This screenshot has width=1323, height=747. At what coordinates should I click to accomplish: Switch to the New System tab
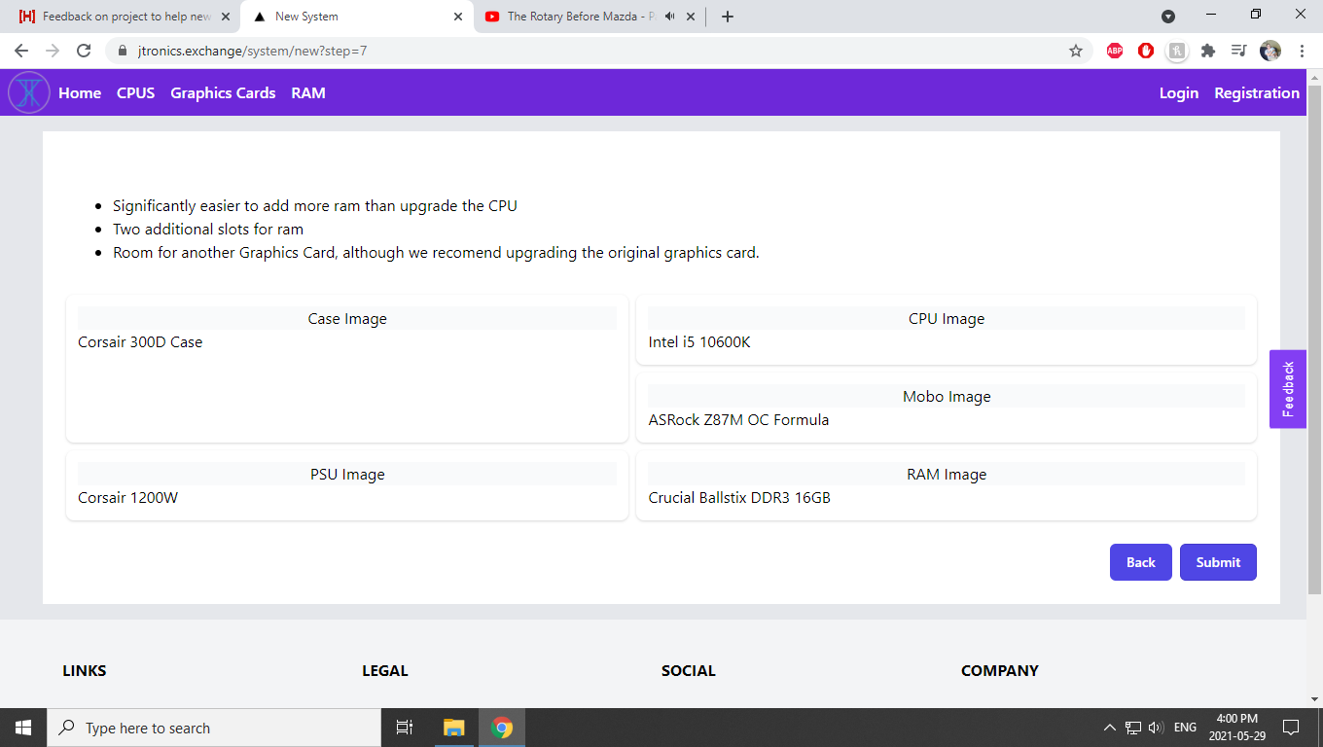(x=356, y=17)
